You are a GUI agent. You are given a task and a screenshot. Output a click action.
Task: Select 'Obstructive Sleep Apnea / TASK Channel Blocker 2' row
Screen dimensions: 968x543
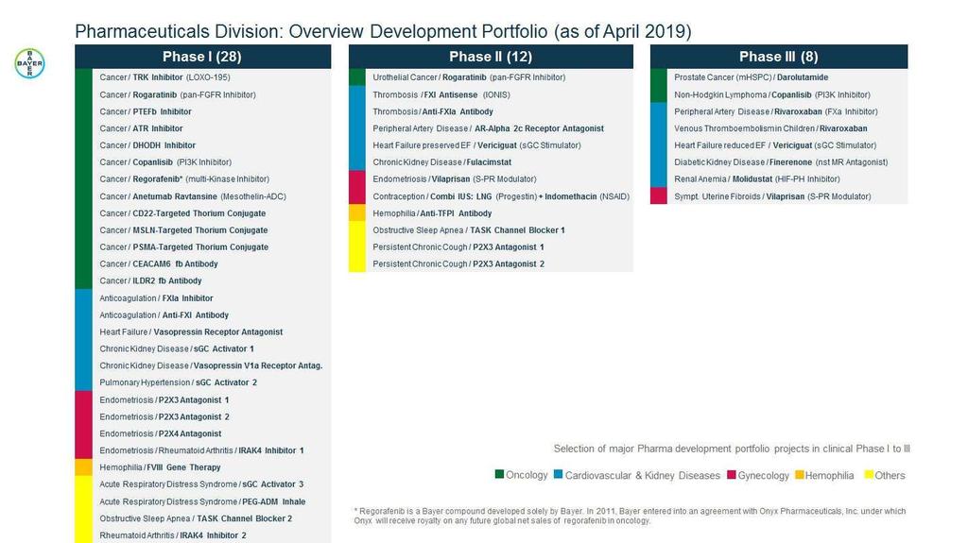tap(202, 518)
